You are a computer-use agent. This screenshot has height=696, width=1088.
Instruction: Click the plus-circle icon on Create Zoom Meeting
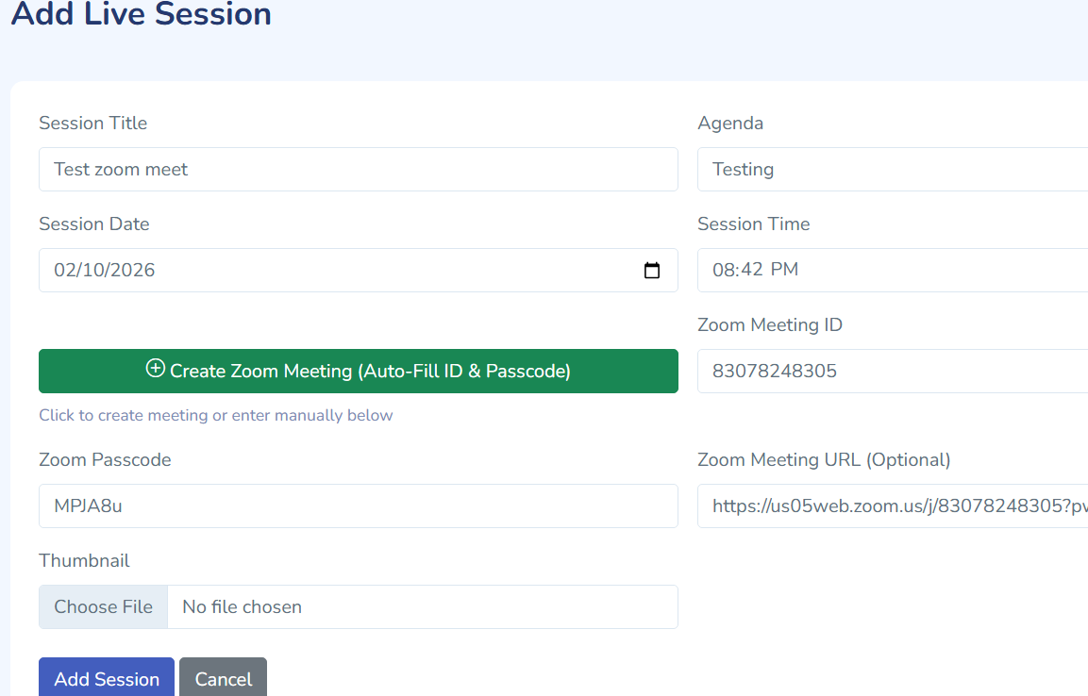click(156, 369)
